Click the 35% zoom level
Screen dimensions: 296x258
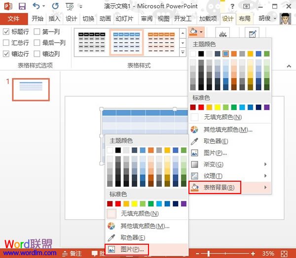268,254
